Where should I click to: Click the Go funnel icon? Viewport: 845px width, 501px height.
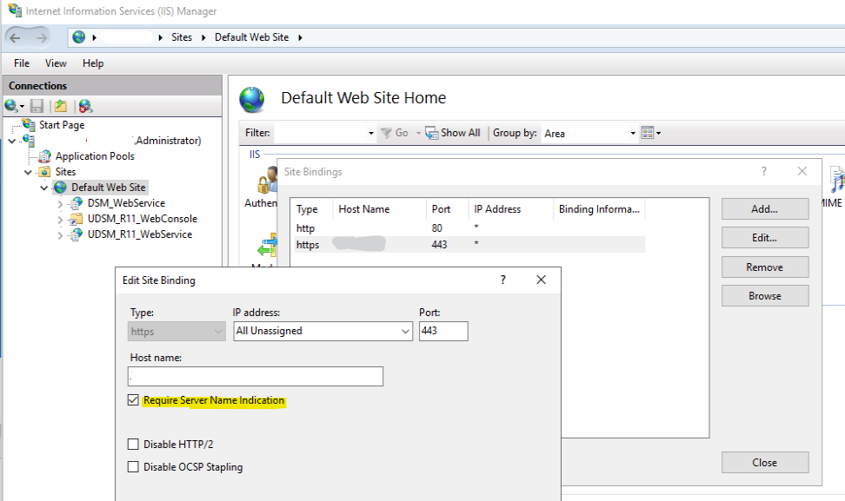[x=386, y=133]
